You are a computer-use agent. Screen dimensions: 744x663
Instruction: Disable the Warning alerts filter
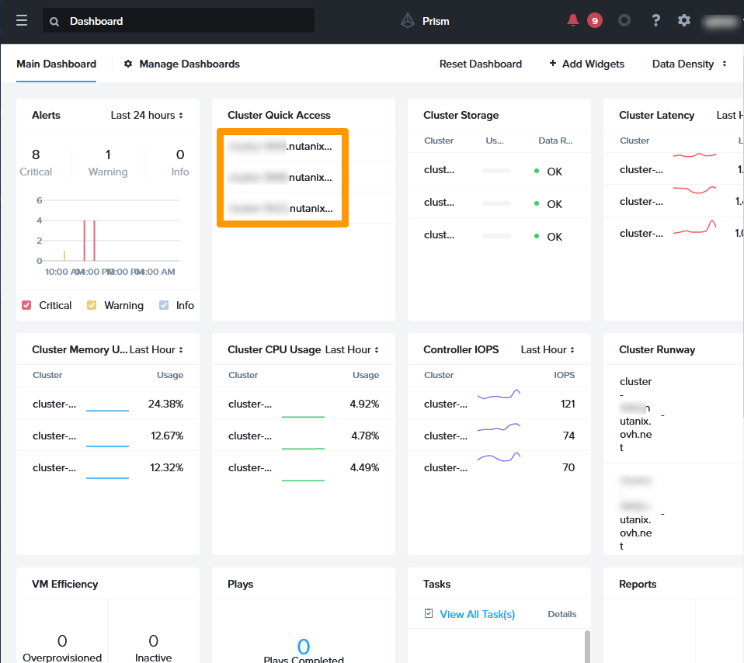[x=93, y=305]
